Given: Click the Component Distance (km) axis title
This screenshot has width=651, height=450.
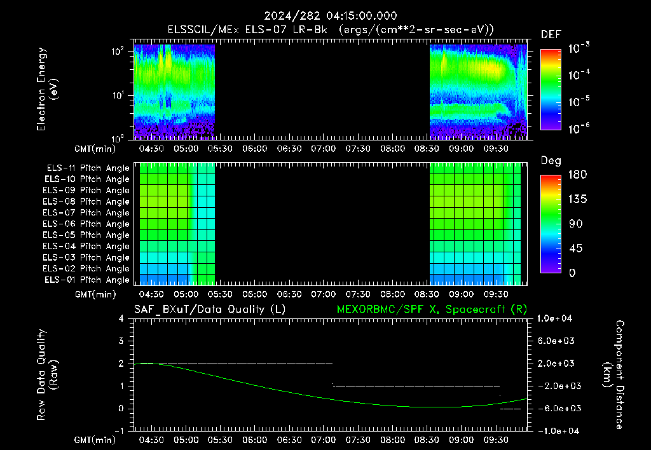Looking at the screenshot, I should (x=613, y=375).
